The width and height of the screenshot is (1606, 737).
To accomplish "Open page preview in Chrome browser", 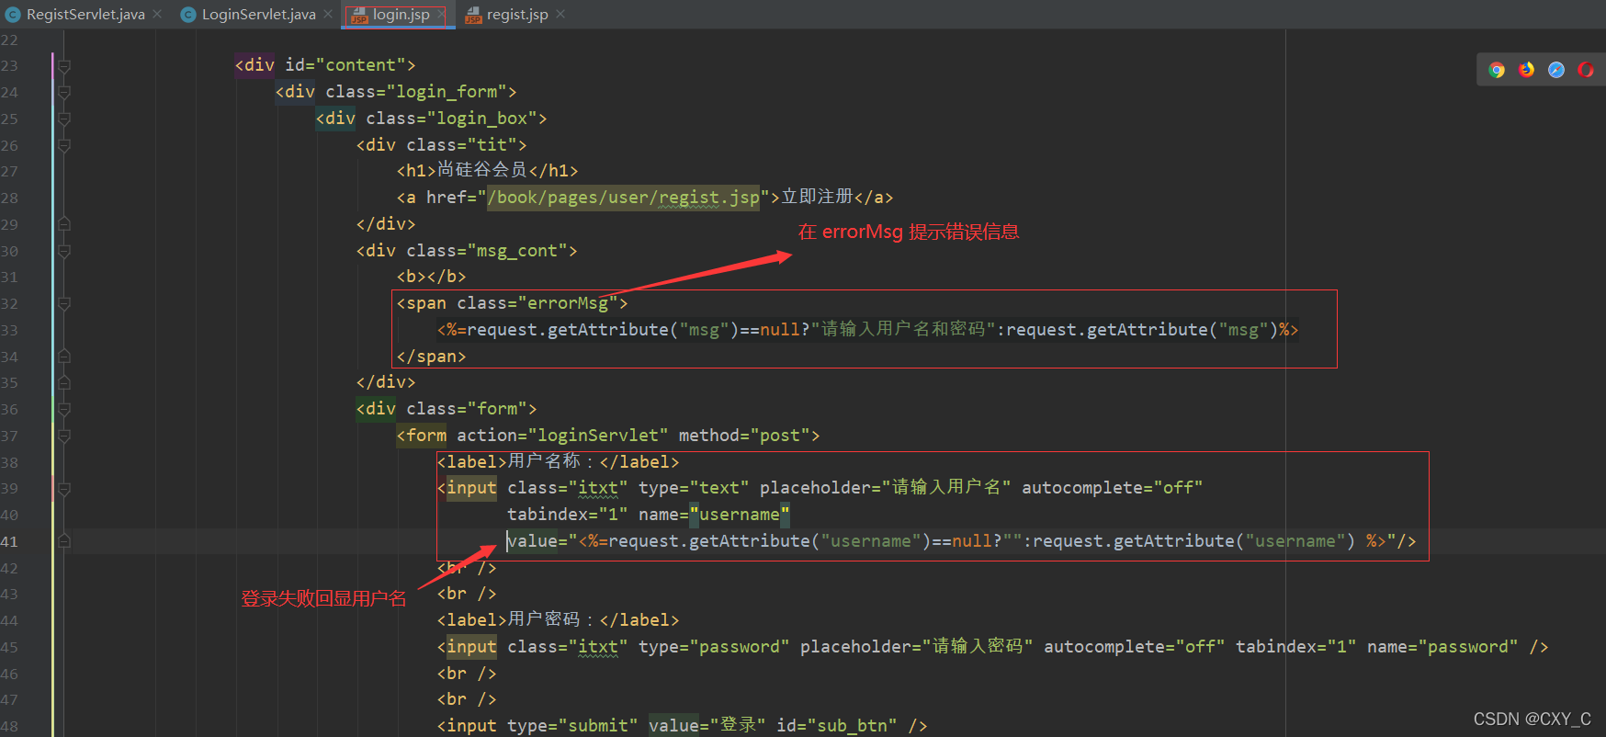I will pos(1497,70).
